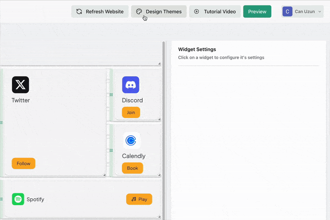The height and width of the screenshot is (220, 330).
Task: Select the Calendly logo icon
Action: point(131,140)
